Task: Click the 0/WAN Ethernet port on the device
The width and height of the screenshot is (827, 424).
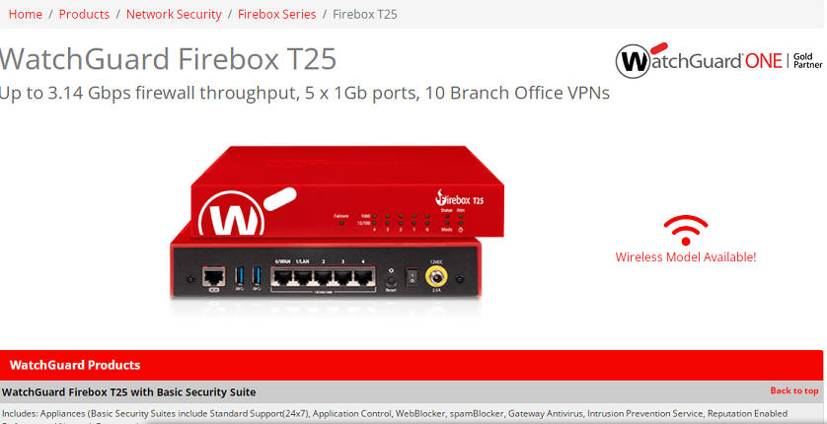Action: pos(282,275)
